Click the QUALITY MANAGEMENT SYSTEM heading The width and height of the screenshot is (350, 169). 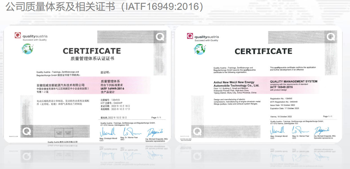[294, 81]
